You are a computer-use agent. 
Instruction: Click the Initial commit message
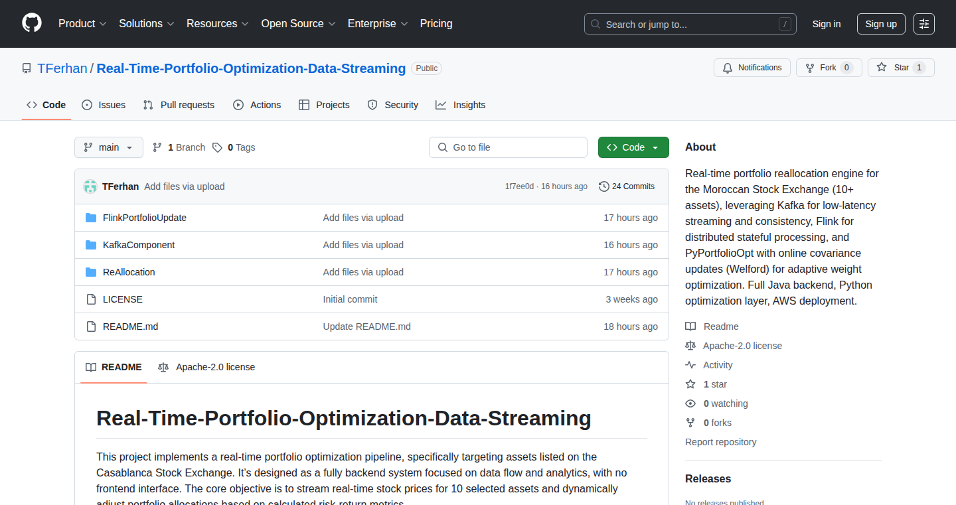pos(350,299)
